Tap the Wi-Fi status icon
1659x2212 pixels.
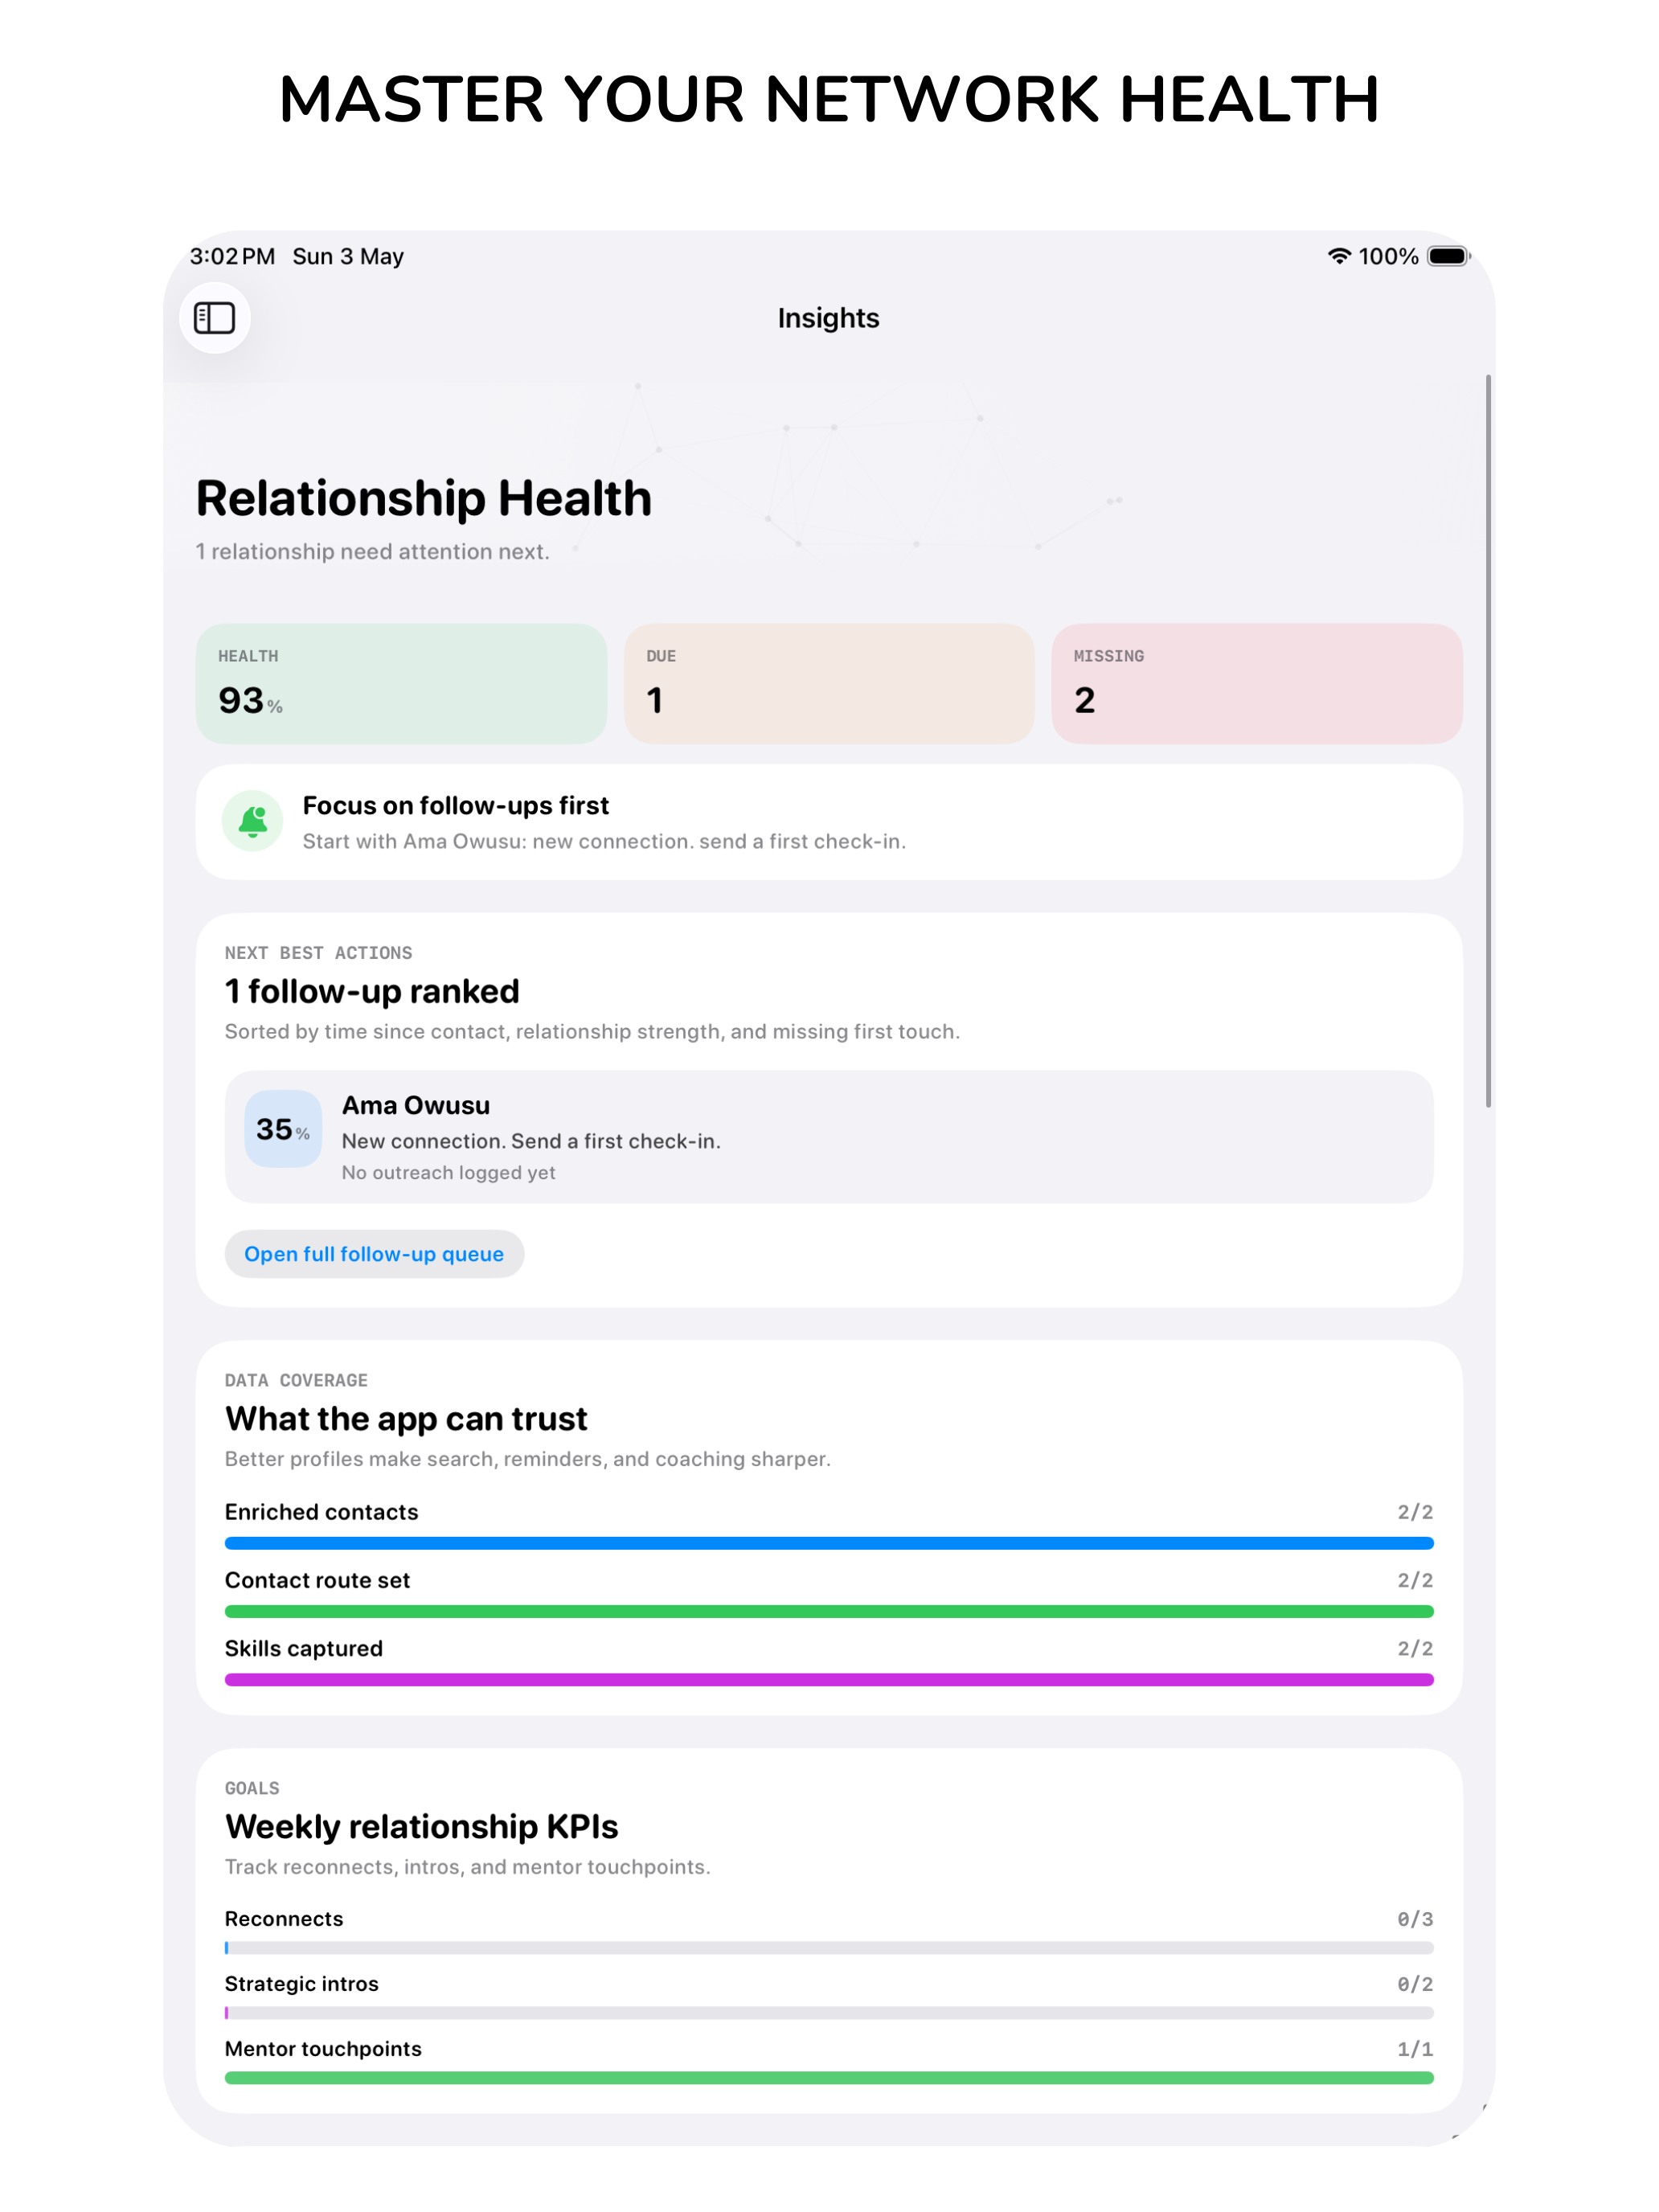click(x=1339, y=256)
